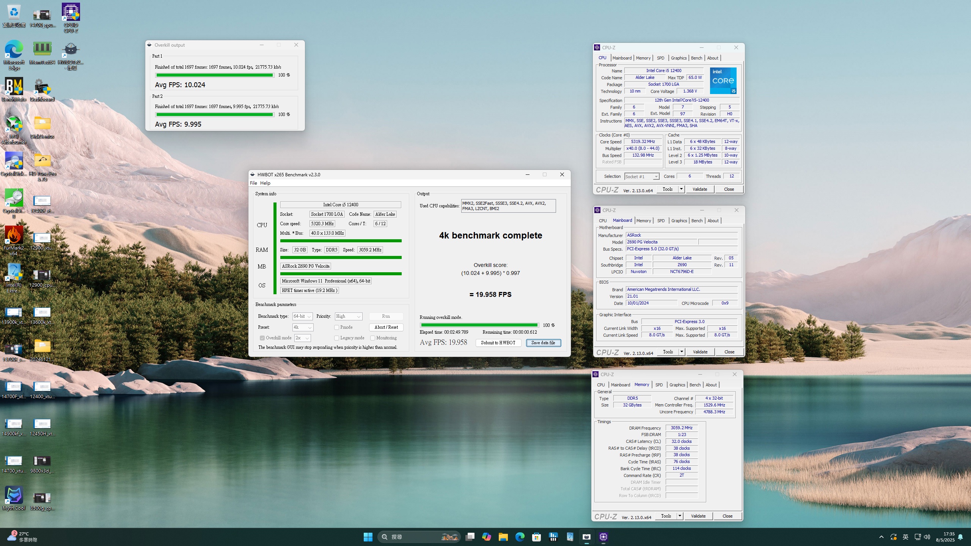The width and height of the screenshot is (971, 546).
Task: Open the DiskGenius folder on the desktop
Action: point(42,127)
